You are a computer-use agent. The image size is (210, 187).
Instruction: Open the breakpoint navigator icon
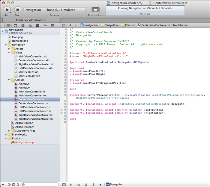click(x=45, y=25)
